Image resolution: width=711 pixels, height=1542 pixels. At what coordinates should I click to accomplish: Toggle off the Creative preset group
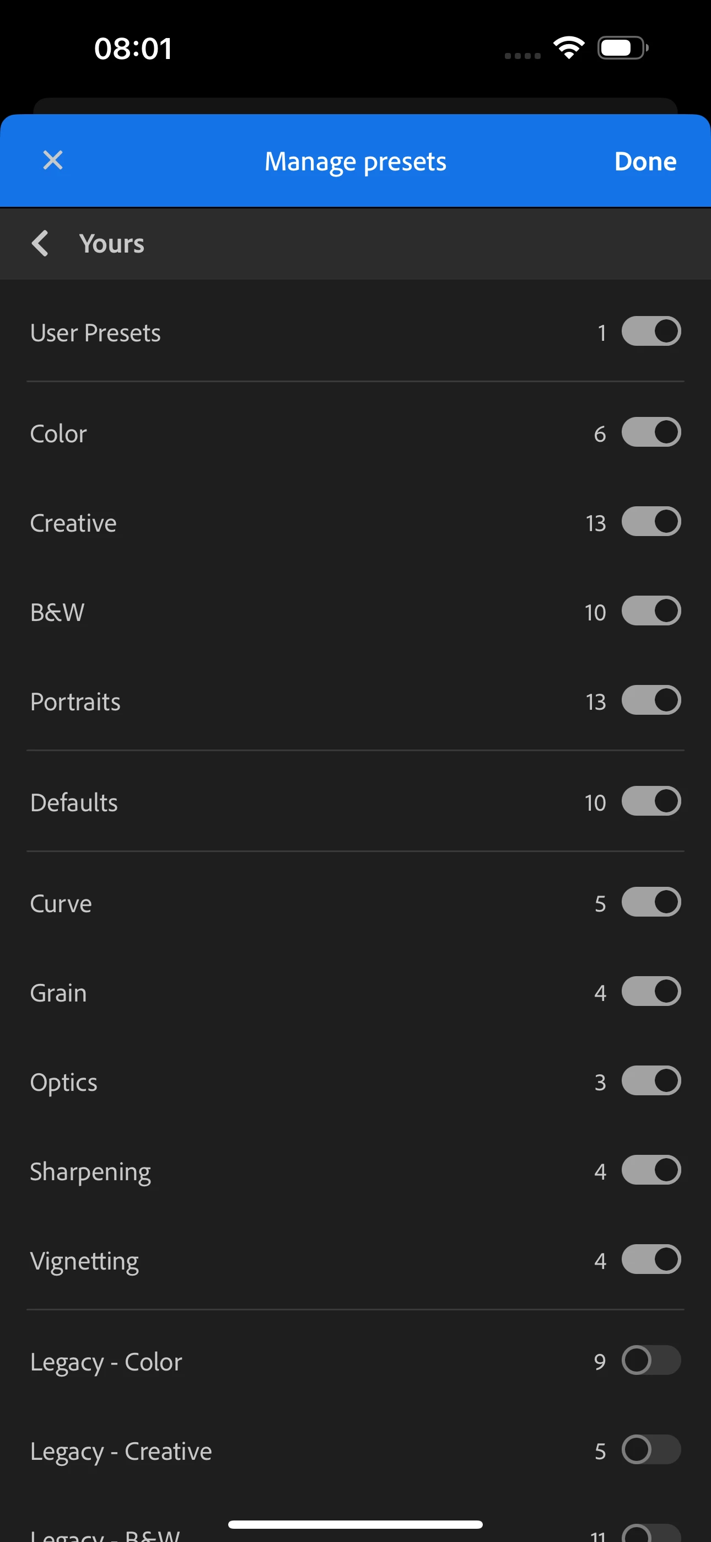(650, 522)
